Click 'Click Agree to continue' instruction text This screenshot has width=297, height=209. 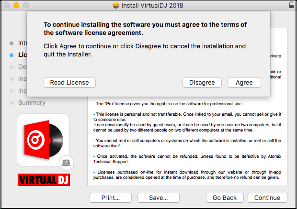coord(145,50)
